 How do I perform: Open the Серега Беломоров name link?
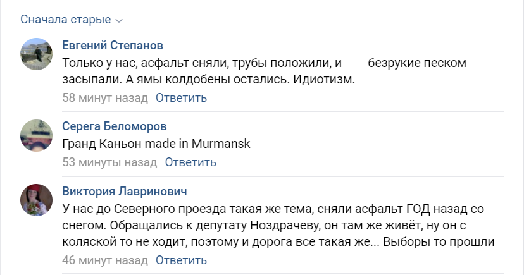point(115,126)
